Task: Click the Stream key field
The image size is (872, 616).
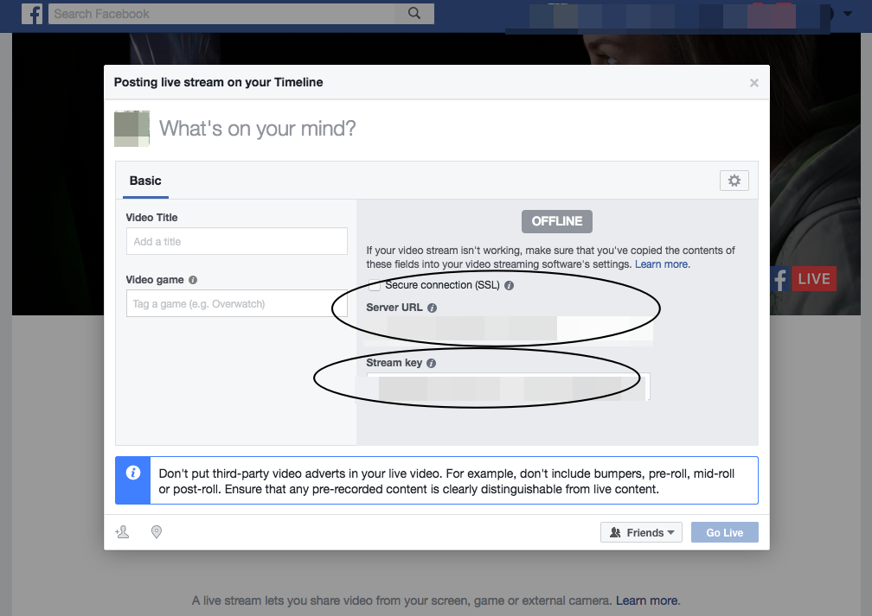Action: [x=509, y=387]
